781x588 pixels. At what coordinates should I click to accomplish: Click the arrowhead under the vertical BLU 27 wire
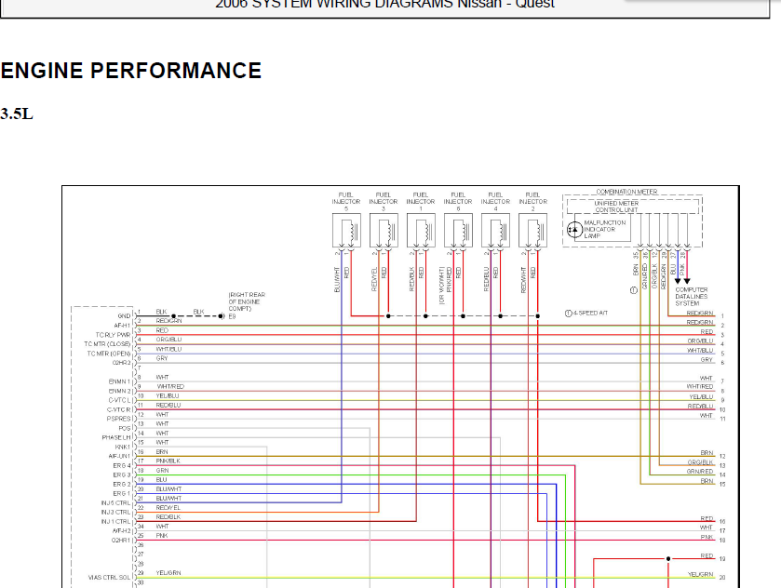tap(678, 281)
